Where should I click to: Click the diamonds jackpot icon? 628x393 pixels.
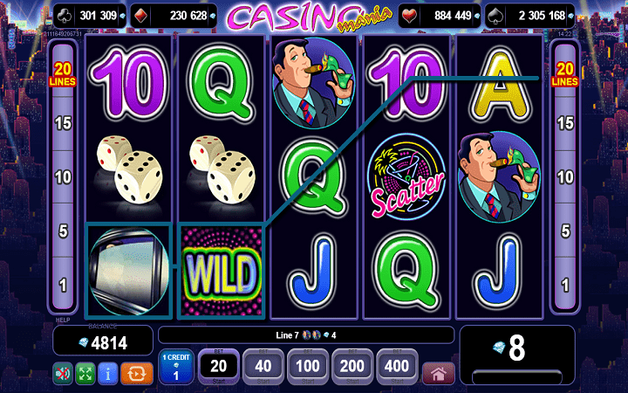click(140, 16)
